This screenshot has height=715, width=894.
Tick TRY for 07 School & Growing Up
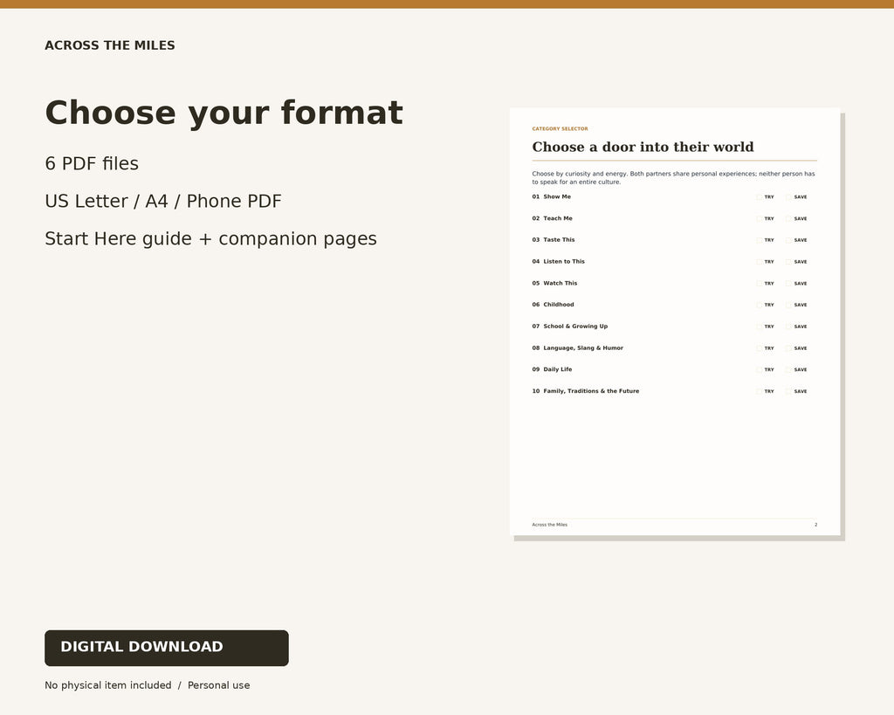click(760, 327)
